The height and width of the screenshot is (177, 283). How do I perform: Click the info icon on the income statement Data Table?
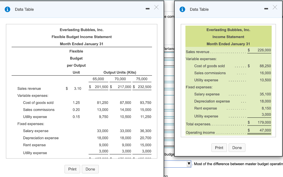[x=182, y=9]
